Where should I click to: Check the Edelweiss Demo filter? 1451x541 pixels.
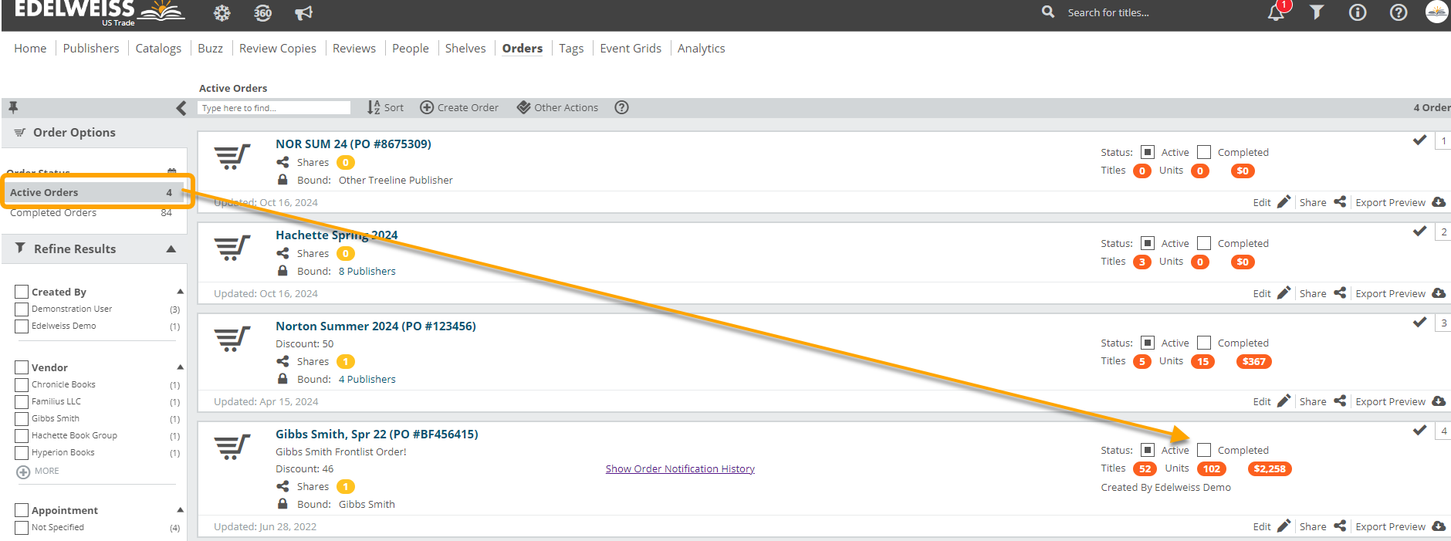point(22,326)
